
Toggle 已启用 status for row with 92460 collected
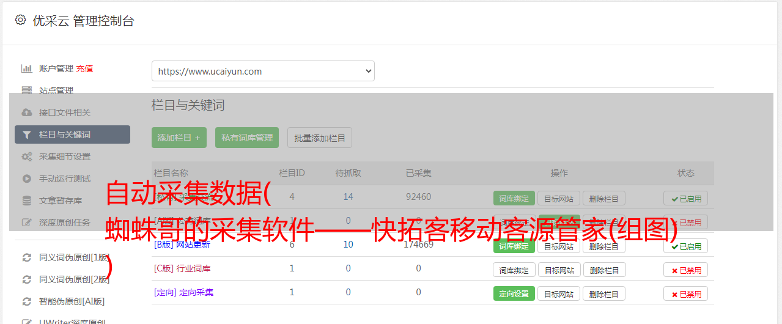click(685, 198)
